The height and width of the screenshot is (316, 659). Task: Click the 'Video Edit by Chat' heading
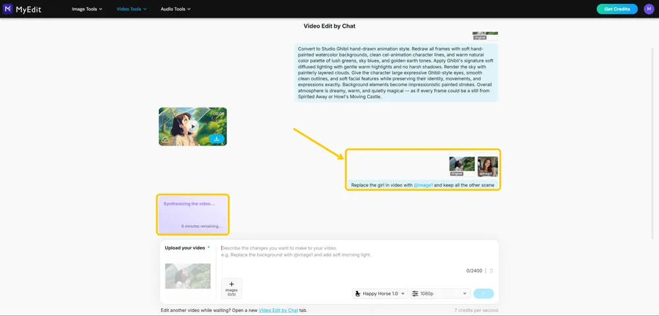[x=329, y=26]
